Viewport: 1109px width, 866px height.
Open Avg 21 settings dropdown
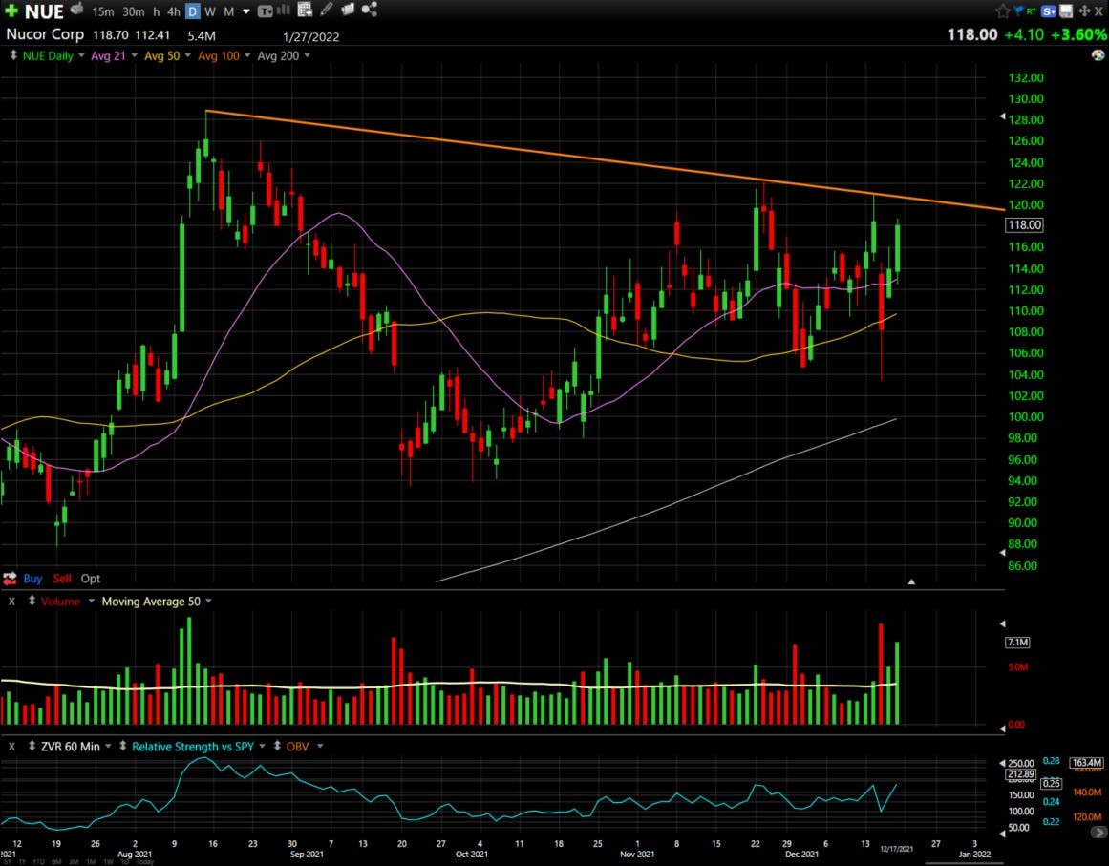135,55
